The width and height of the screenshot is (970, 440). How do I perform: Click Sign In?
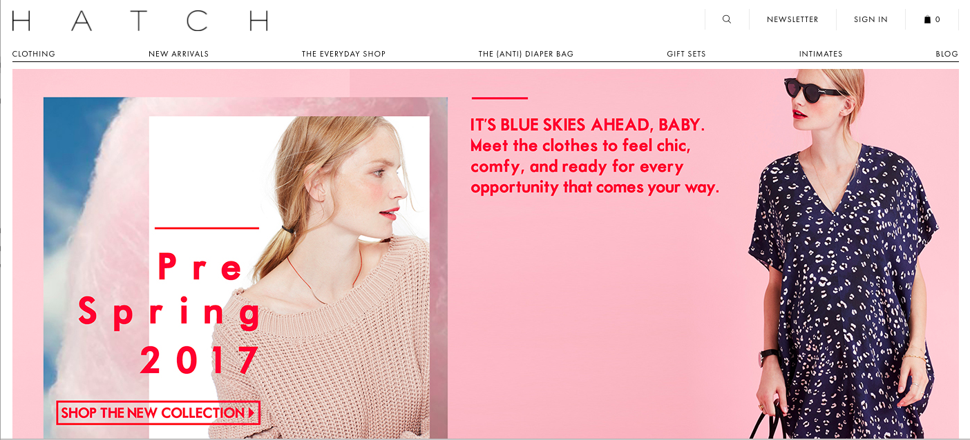[x=871, y=19]
